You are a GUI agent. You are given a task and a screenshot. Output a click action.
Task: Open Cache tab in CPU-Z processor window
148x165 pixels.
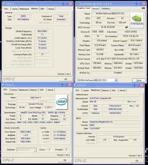(x=14, y=90)
